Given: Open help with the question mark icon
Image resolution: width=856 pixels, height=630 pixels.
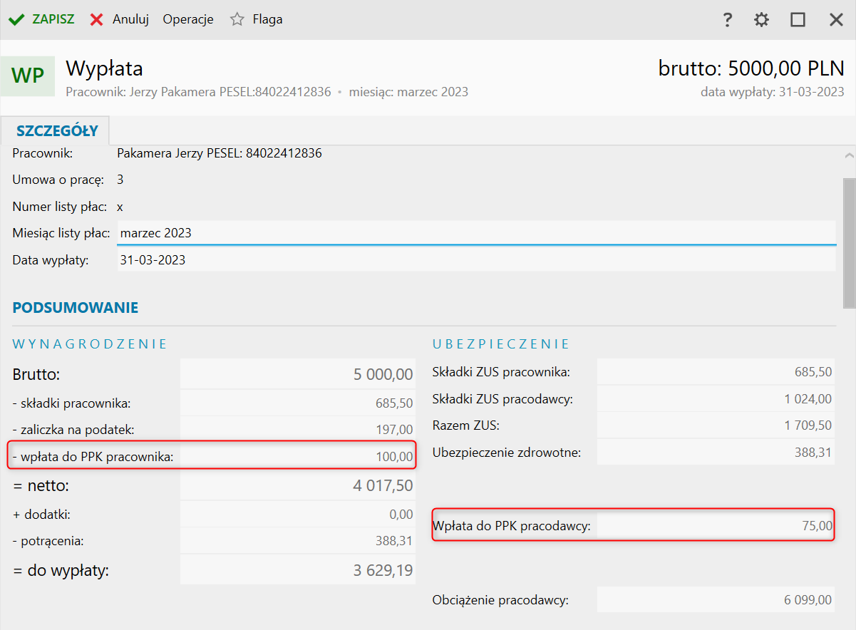Looking at the screenshot, I should pos(727,20).
